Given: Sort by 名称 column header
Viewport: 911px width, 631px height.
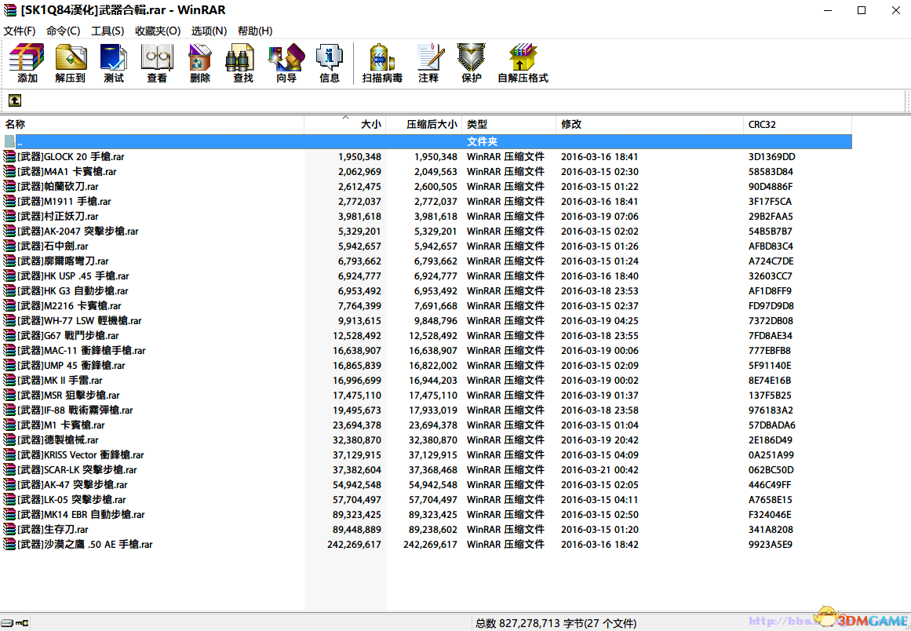Looking at the screenshot, I should 152,124.
